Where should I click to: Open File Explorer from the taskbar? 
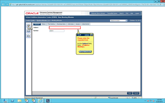pos(20,101)
